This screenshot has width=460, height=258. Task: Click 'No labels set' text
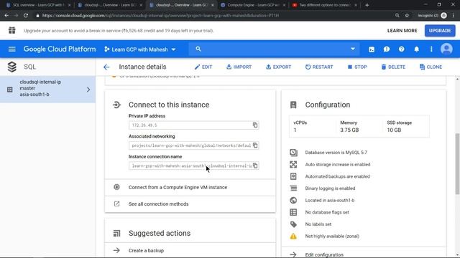tap(318, 224)
